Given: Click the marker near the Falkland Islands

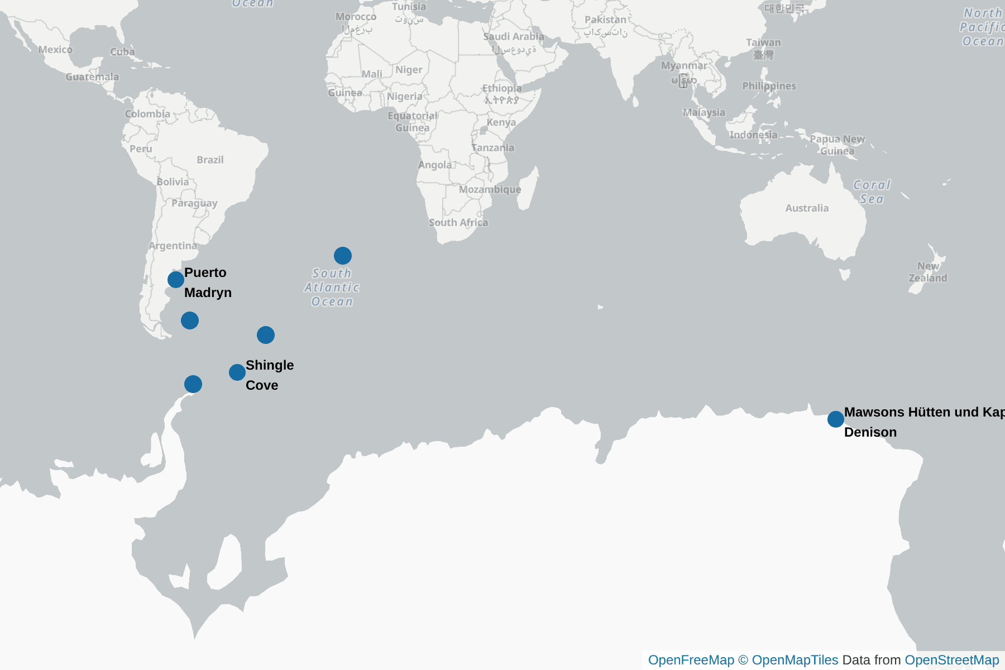Looking at the screenshot, I should tap(190, 320).
